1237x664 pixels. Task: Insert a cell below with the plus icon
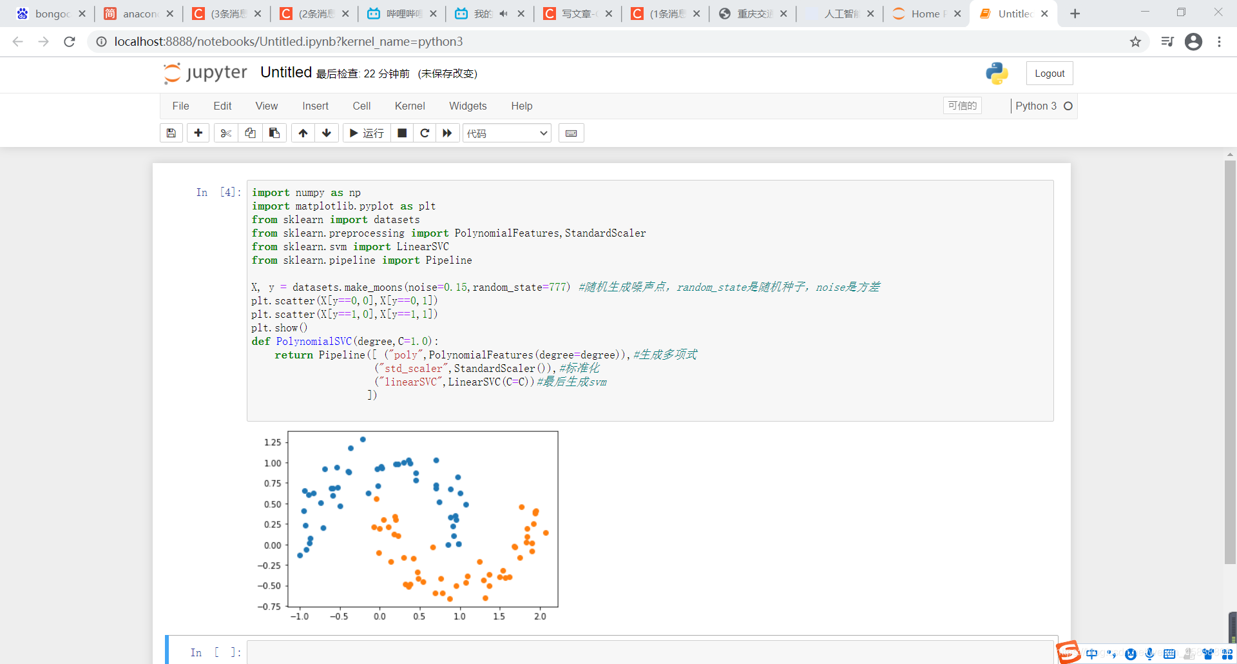198,133
